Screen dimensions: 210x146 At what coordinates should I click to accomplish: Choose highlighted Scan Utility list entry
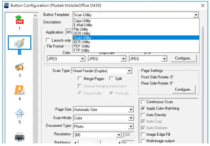point(136,38)
